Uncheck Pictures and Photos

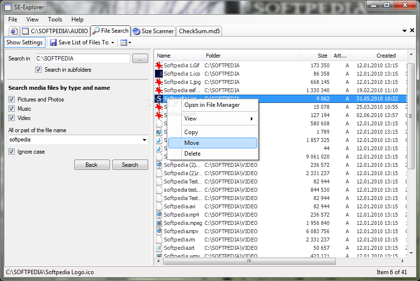[x=11, y=100]
